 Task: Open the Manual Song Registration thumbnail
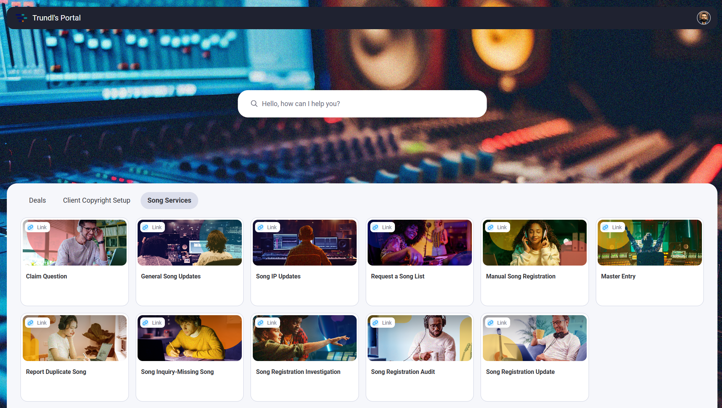click(x=535, y=242)
